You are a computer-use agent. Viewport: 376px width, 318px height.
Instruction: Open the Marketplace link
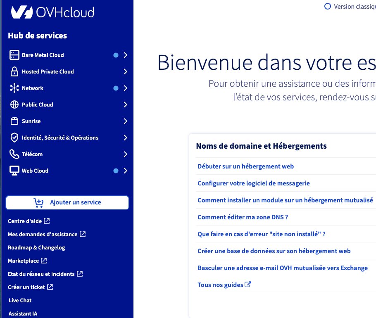point(27,261)
